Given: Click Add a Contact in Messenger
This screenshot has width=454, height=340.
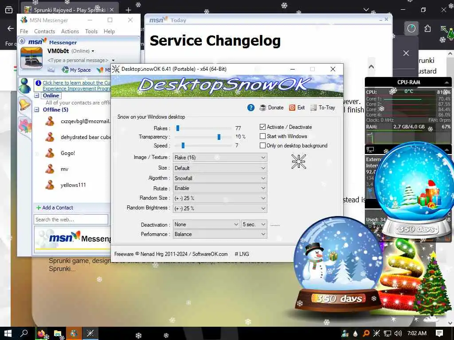Looking at the screenshot, I should pos(55,208).
